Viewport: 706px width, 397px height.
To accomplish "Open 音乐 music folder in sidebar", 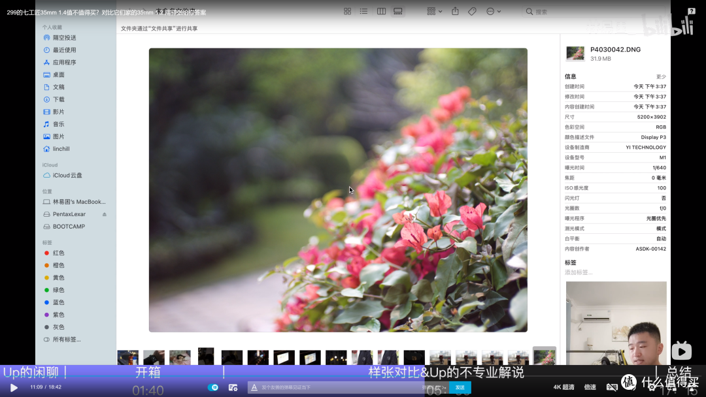I will [x=54, y=124].
